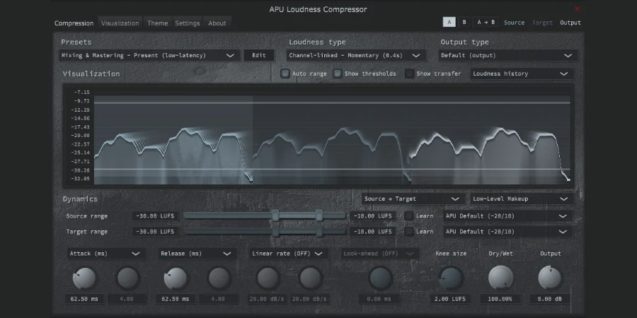Viewport: 637px width, 318px height.
Task: Click the Output gain knob
Action: click(x=550, y=278)
